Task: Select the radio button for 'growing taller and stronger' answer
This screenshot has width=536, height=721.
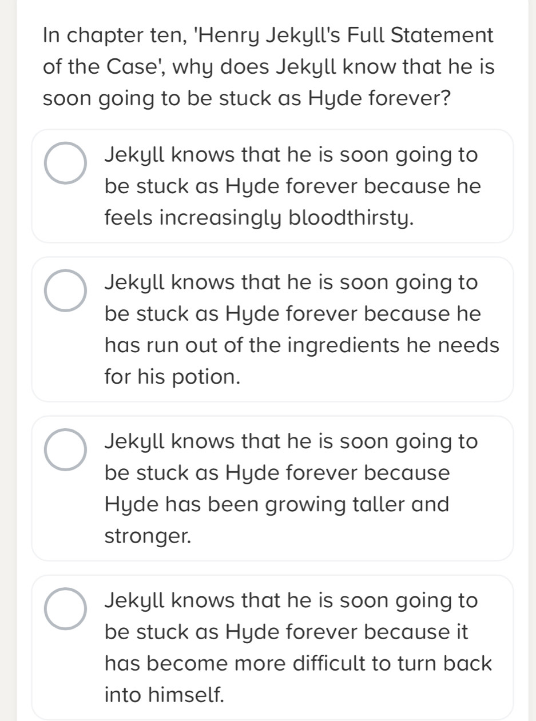Action: tap(66, 449)
